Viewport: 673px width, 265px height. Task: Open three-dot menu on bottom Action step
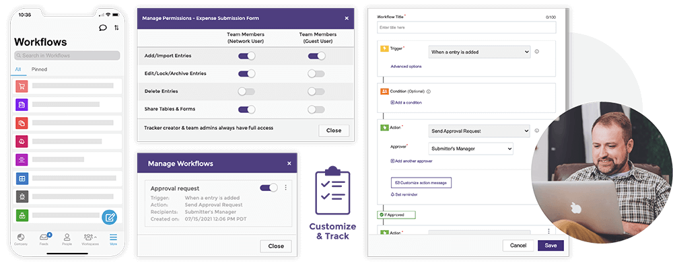548,231
